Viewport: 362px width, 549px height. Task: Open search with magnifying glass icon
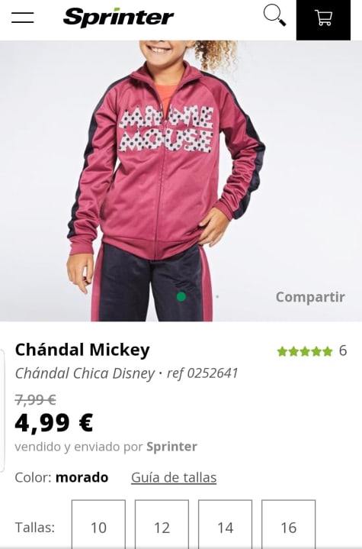click(x=274, y=15)
